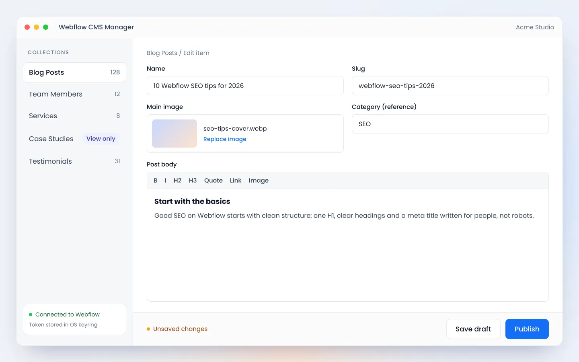This screenshot has width=579, height=362.
Task: Open the Case Studies collection
Action: pyautogui.click(x=74, y=139)
